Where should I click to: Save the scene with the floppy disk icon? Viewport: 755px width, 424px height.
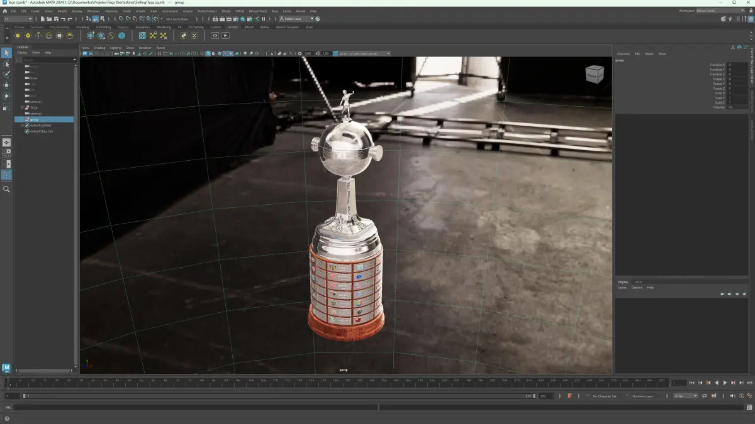click(x=56, y=19)
